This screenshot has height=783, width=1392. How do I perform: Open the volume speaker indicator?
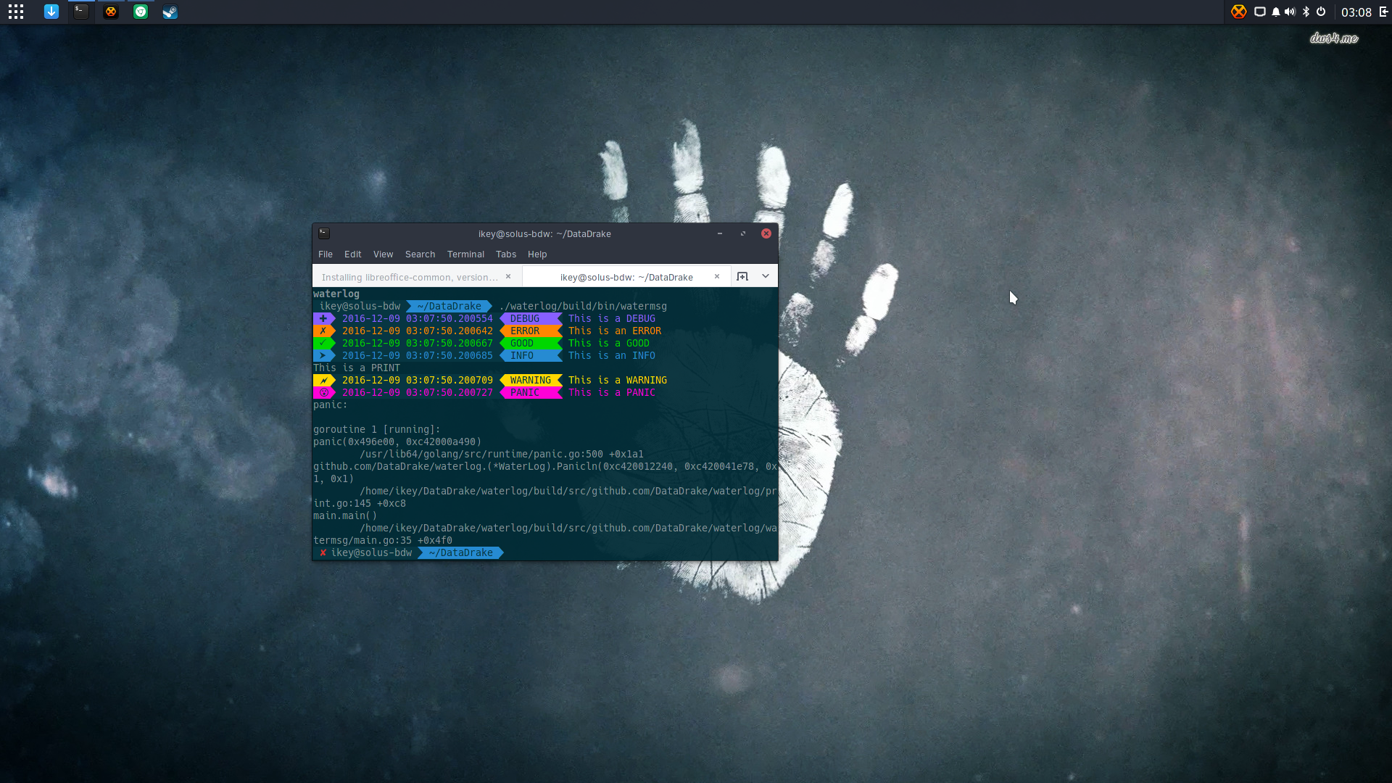tap(1290, 12)
